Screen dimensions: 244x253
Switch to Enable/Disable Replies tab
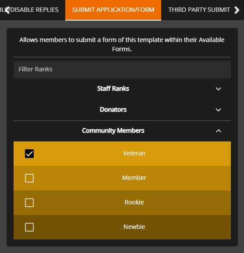31,10
